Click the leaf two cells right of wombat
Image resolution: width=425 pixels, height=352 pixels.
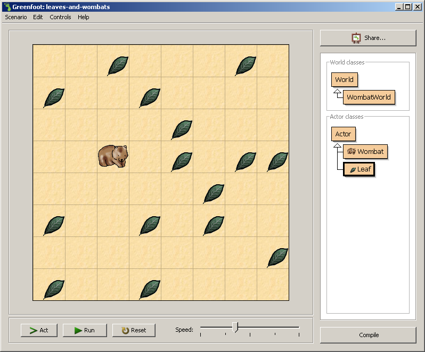182,162
